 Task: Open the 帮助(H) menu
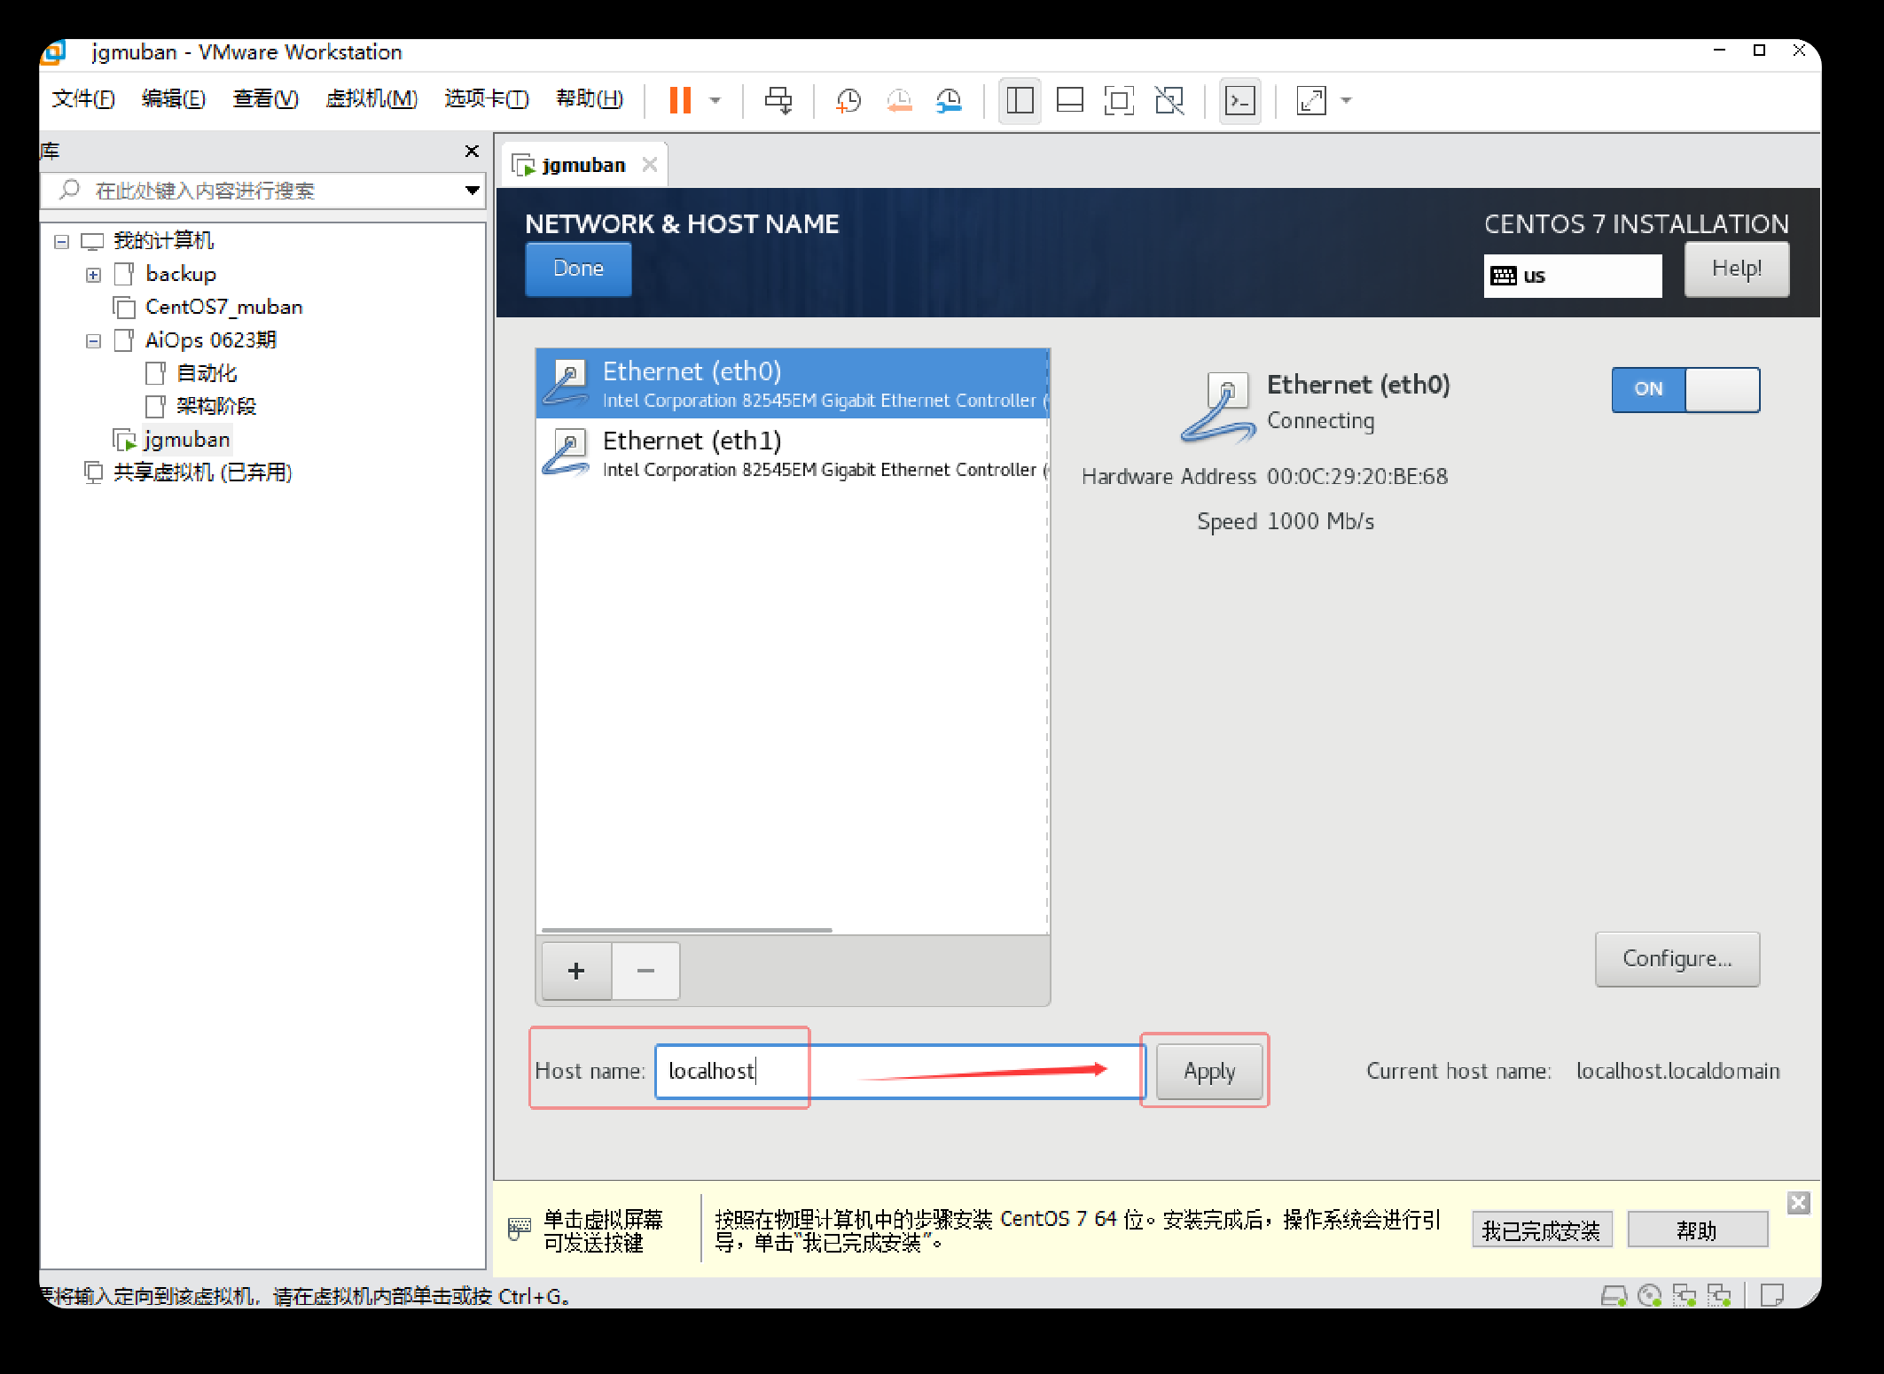(x=590, y=98)
